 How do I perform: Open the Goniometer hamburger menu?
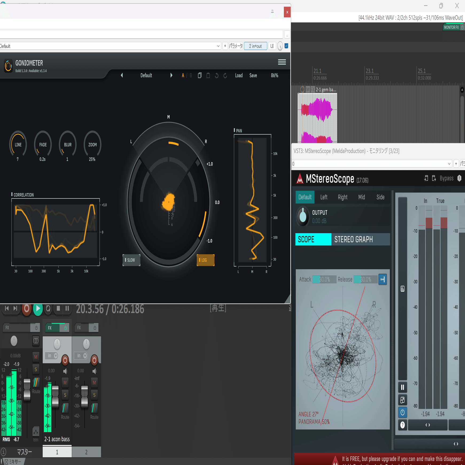(282, 62)
